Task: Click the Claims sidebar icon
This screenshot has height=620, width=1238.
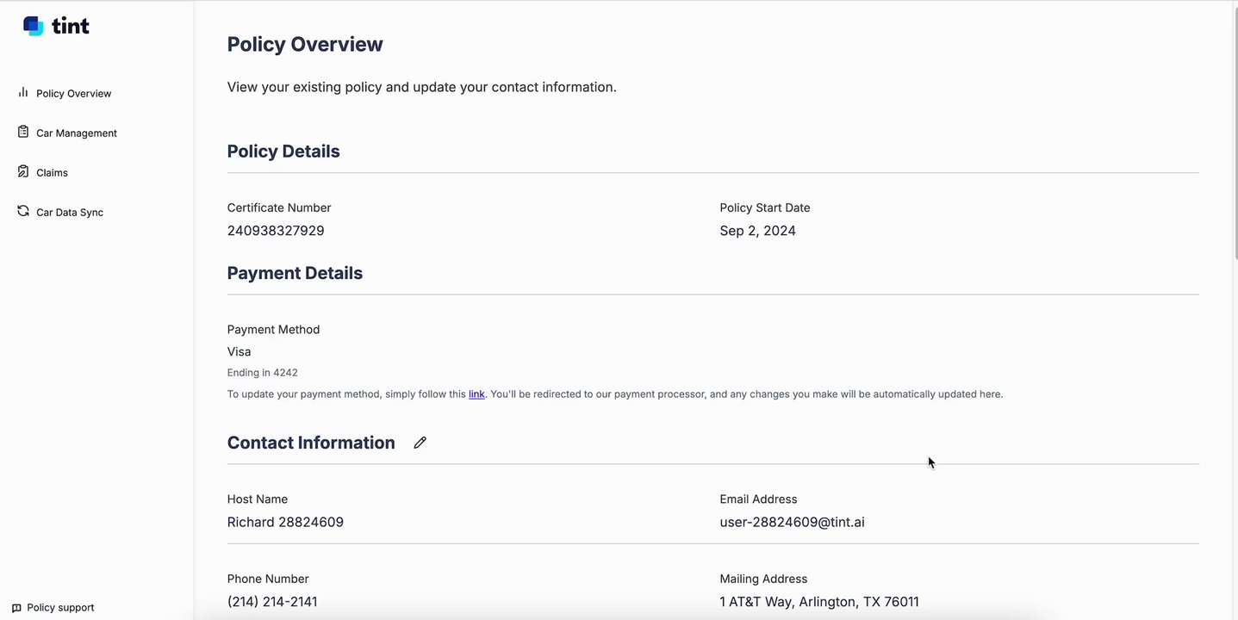Action: click(23, 171)
